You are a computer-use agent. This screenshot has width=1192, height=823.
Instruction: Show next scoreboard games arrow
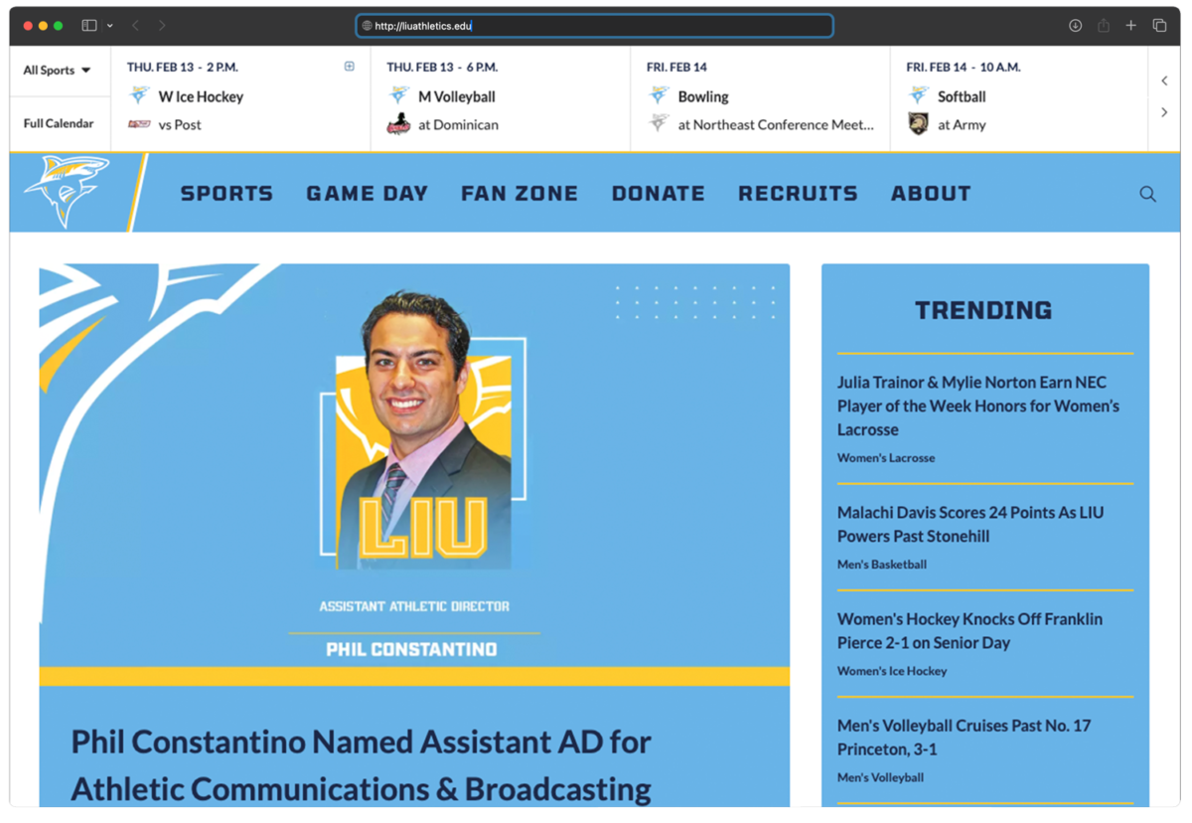pyautogui.click(x=1164, y=112)
